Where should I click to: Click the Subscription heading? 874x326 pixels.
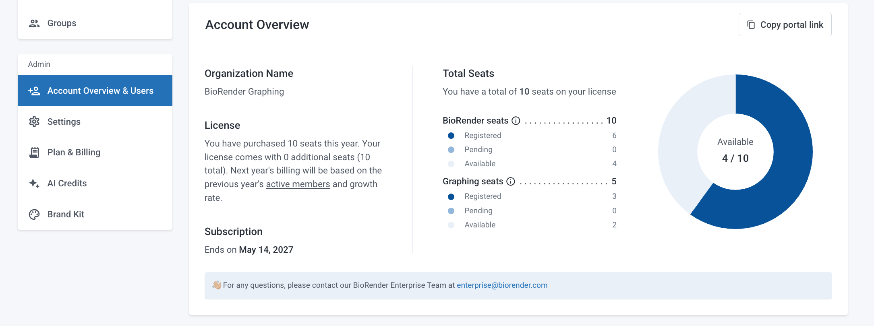234,232
